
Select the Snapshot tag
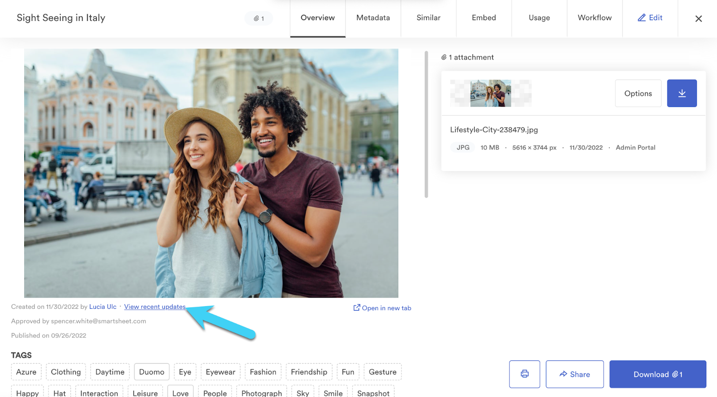tap(373, 392)
